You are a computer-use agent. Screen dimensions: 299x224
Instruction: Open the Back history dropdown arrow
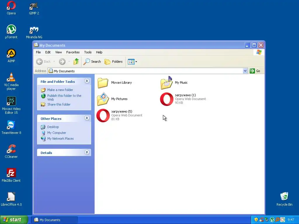tap(54, 62)
